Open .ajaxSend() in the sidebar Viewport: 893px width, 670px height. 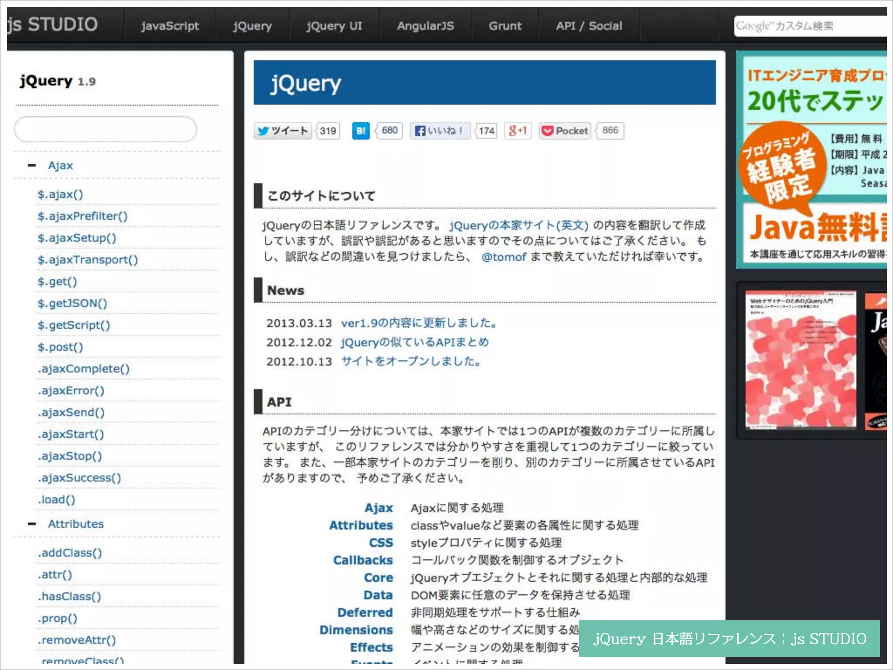pyautogui.click(x=71, y=413)
